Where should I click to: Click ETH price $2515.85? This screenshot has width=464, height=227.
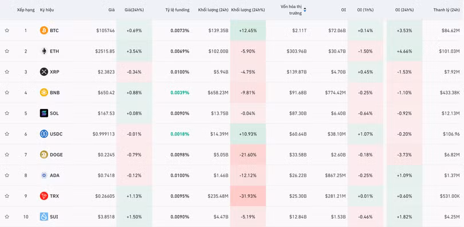[105, 51]
